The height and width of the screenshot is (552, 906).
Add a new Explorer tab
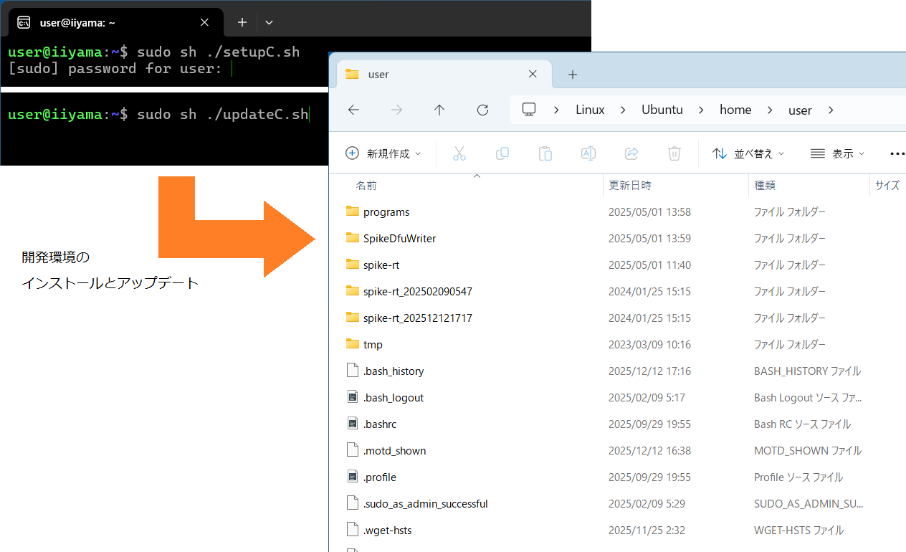point(572,75)
